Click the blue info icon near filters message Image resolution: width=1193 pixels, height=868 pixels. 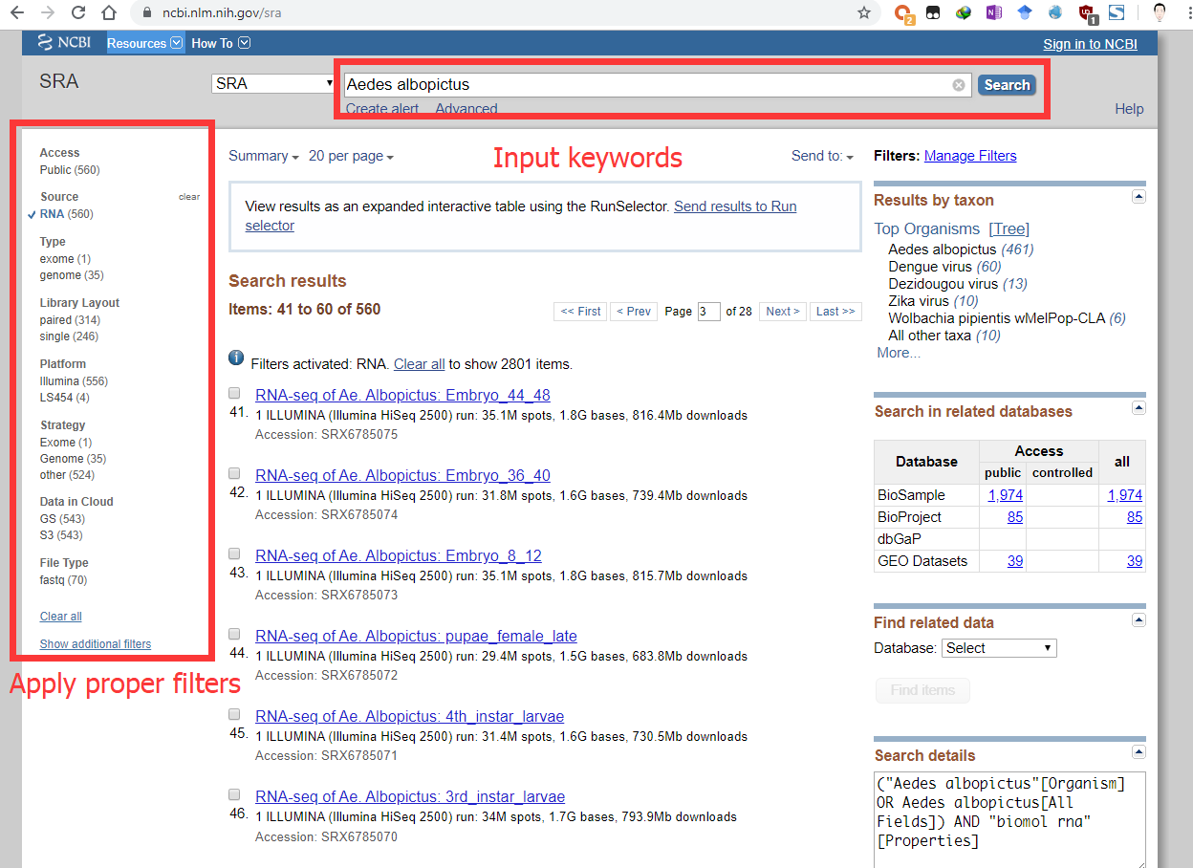click(x=236, y=358)
